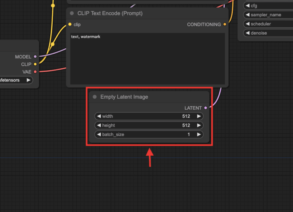
Task: Decrease height with the left arrow
Action: [x=99, y=125]
